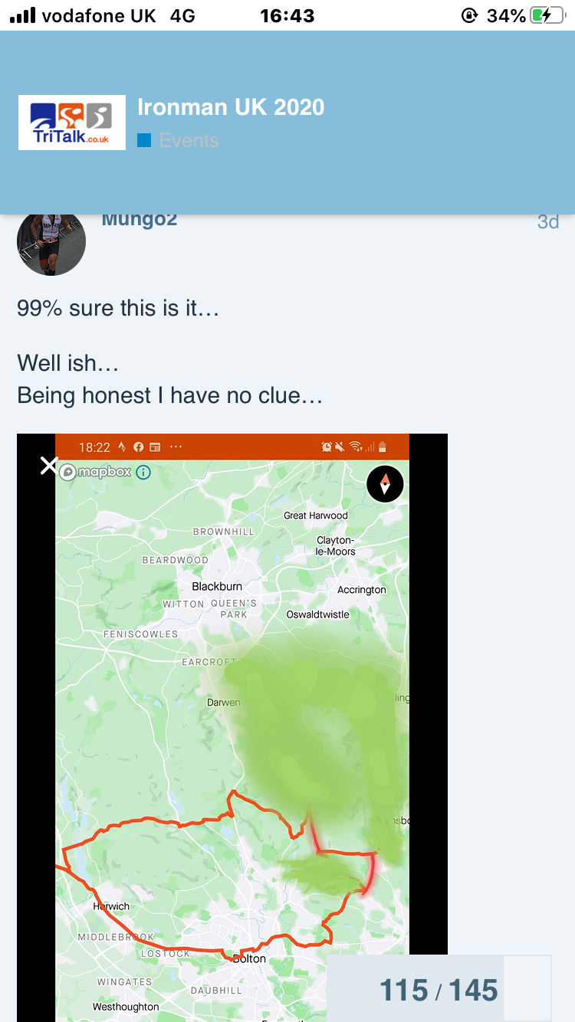Tap the 16:43 clock in the status bar
This screenshot has width=575, height=1022.
[287, 15]
